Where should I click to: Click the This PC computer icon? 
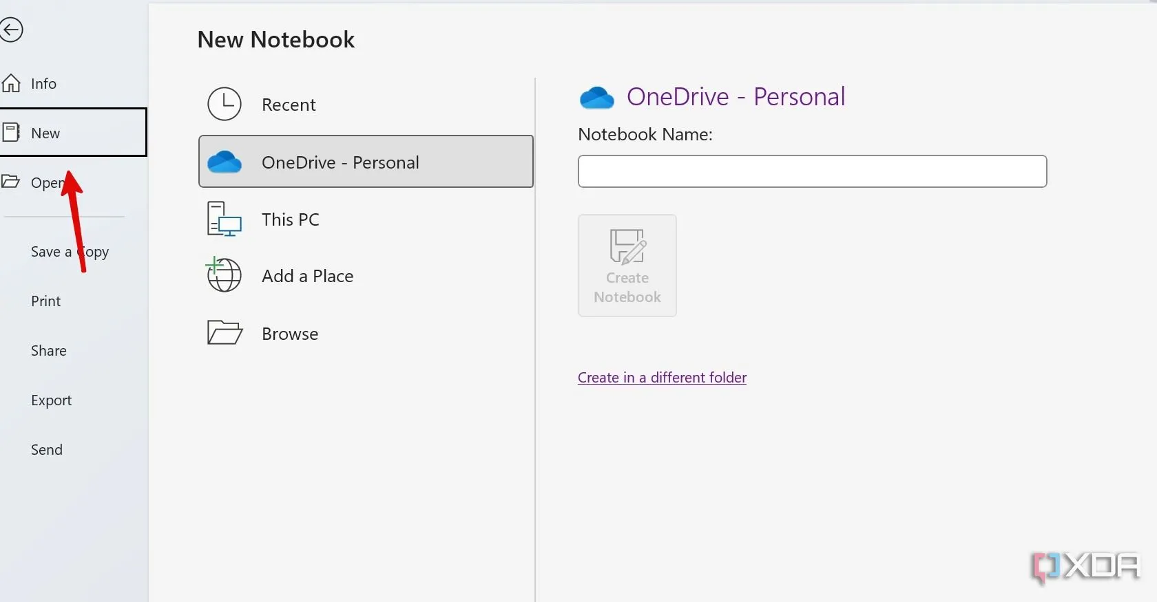click(225, 219)
